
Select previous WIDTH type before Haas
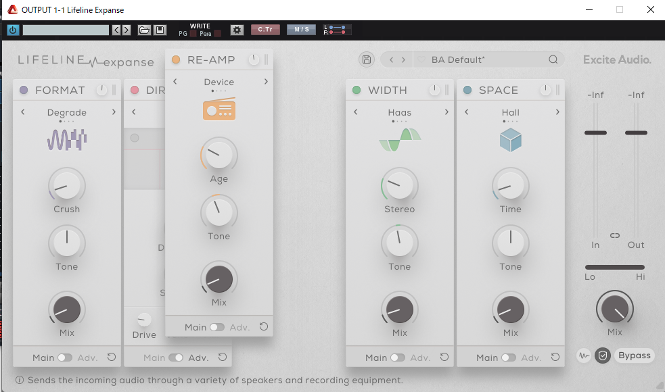356,112
